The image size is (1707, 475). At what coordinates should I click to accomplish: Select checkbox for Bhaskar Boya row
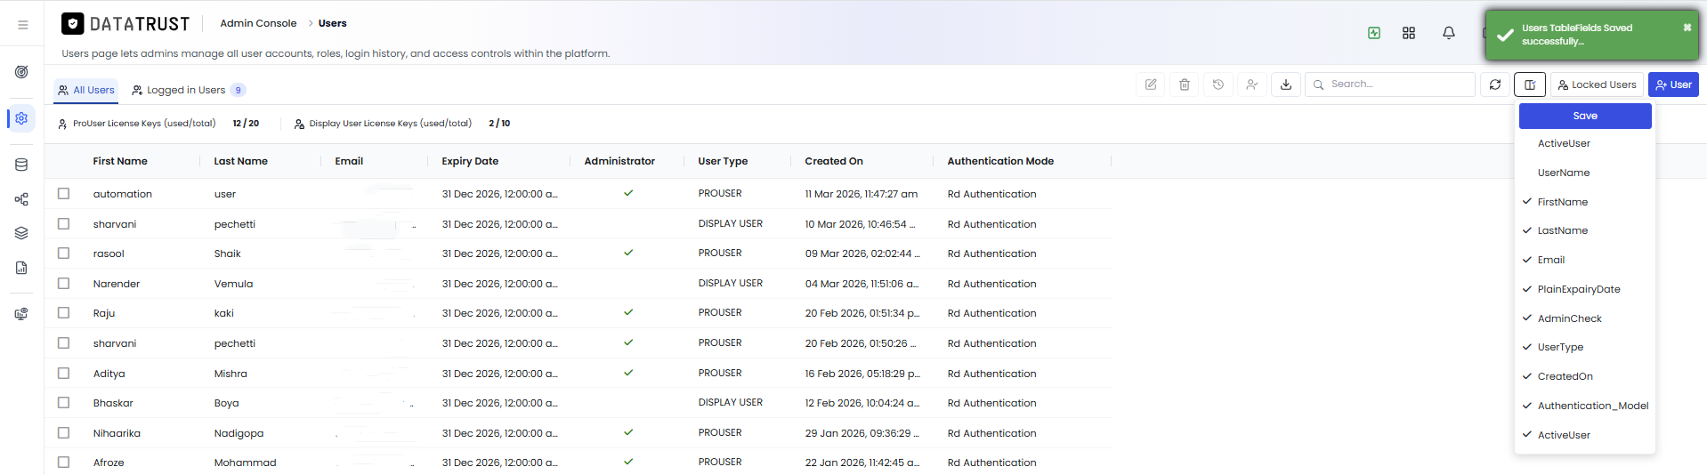tap(63, 402)
